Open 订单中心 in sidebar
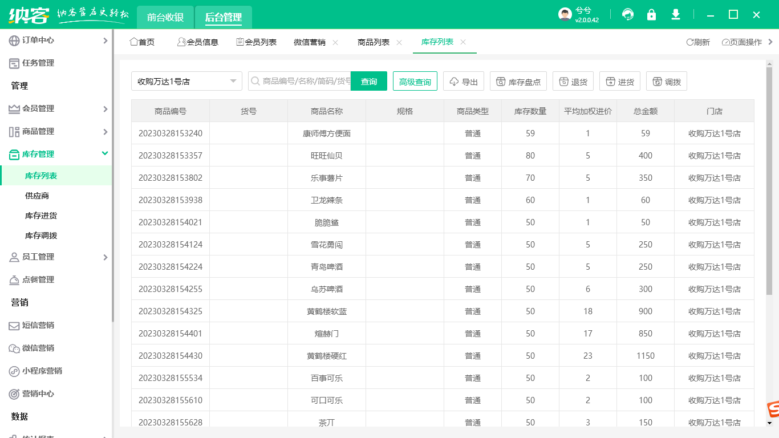Image resolution: width=779 pixels, height=438 pixels. (38, 40)
